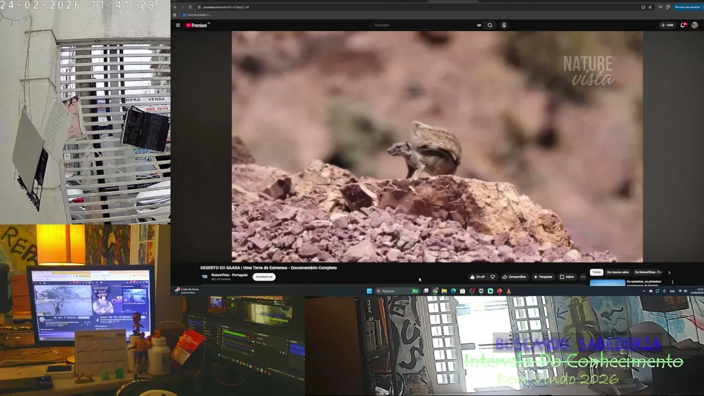Viewport: 704px width, 396px height.
Task: Open the taskbar clock and date
Action: (696, 291)
